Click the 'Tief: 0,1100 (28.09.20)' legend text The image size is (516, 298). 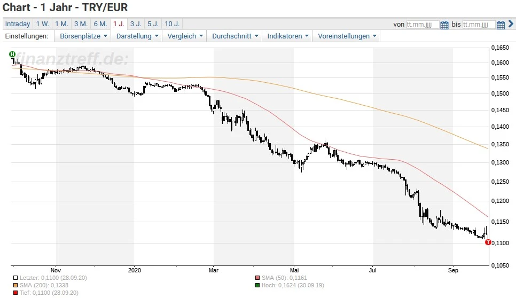click(49, 293)
